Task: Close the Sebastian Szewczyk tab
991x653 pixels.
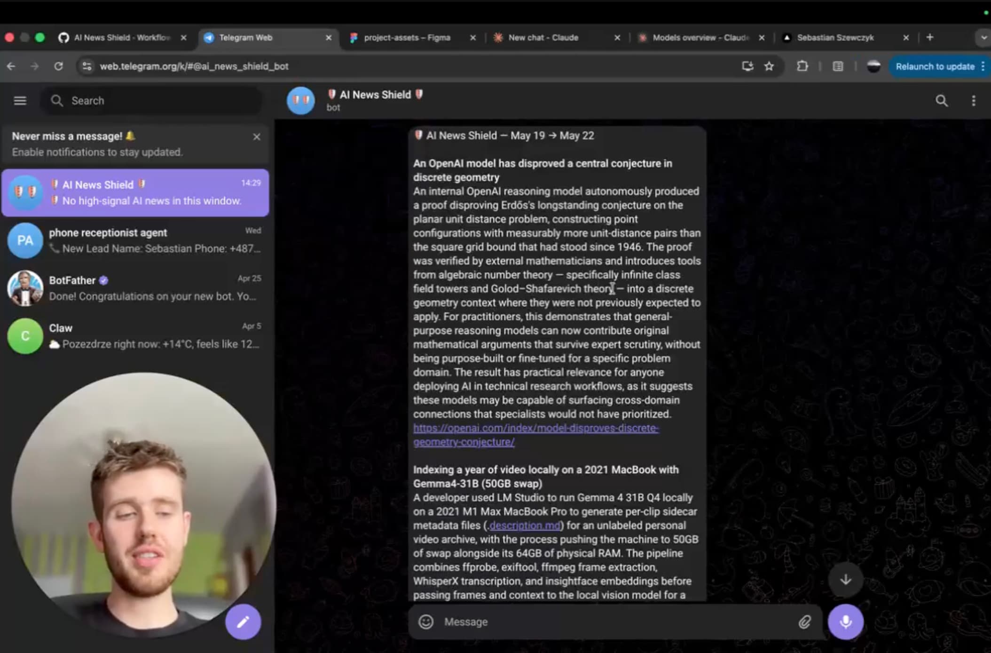Action: pyautogui.click(x=906, y=38)
